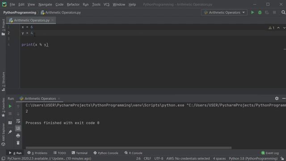Close the Arithmetic Operators.py editor tab
The height and width of the screenshot is (161, 286).
pyautogui.click(x=53, y=20)
